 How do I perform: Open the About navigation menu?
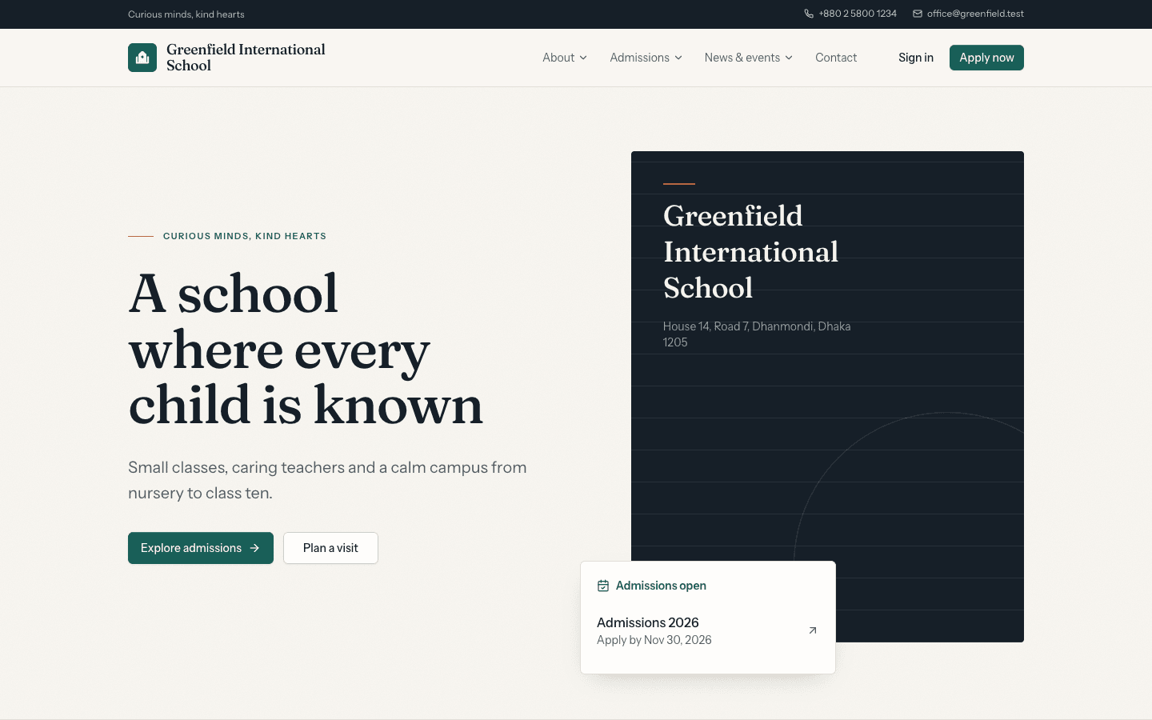(565, 58)
